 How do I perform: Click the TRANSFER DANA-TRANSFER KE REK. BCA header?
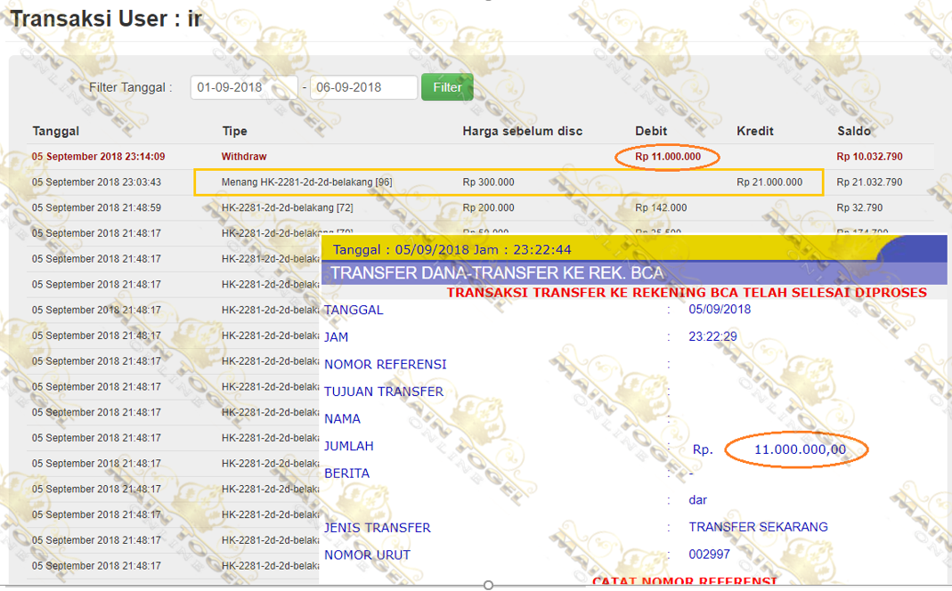(x=497, y=273)
